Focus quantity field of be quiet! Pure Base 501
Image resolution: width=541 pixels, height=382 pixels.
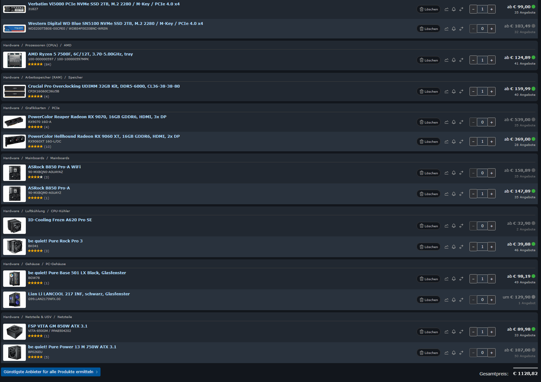(x=482, y=279)
